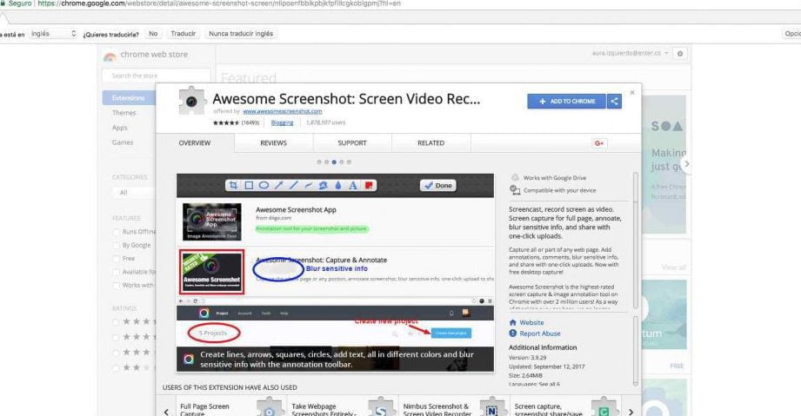Select Extensions in the store sidebar
Viewport: 801px width, 416px height.
129,98
